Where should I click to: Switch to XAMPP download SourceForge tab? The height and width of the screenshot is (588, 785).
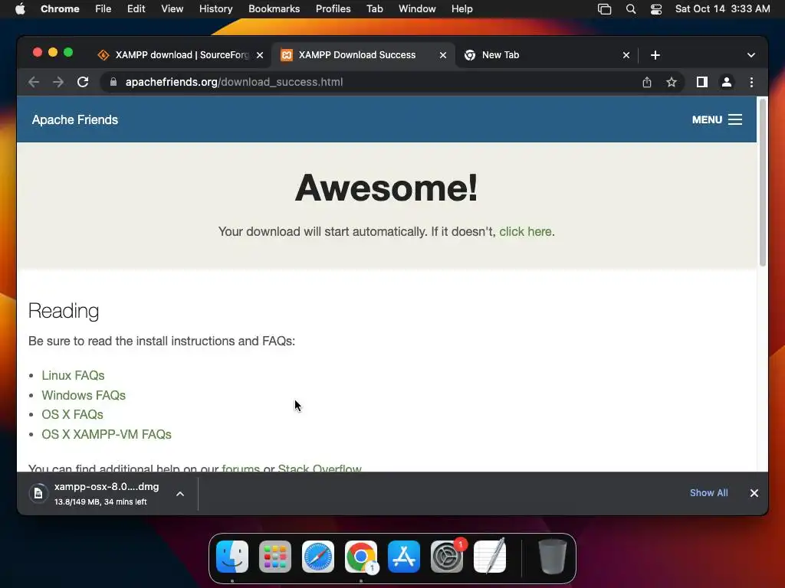pyautogui.click(x=180, y=55)
